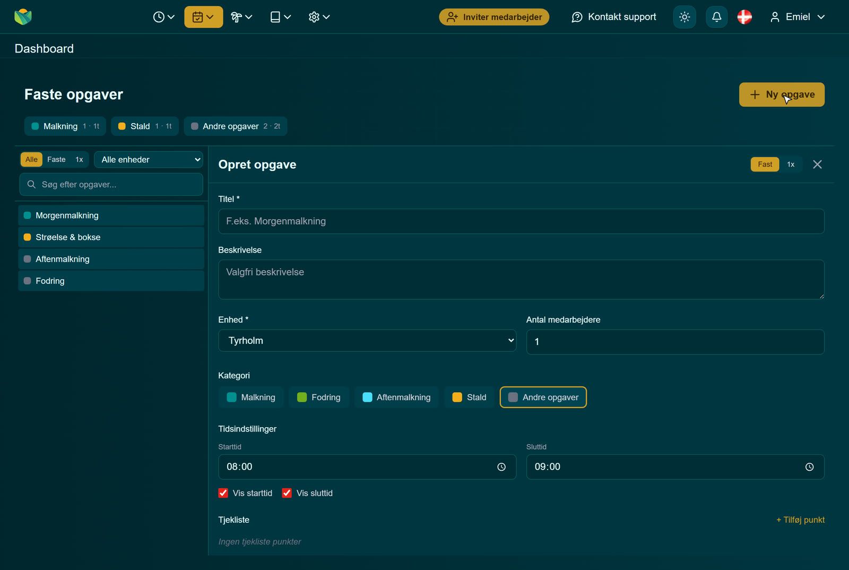Open the calendar tasks menu
The width and height of the screenshot is (849, 570).
203,17
